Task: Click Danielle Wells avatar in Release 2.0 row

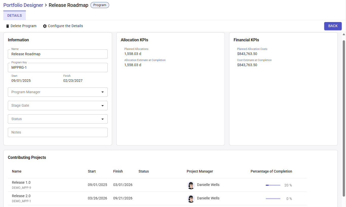Action: click(x=191, y=199)
